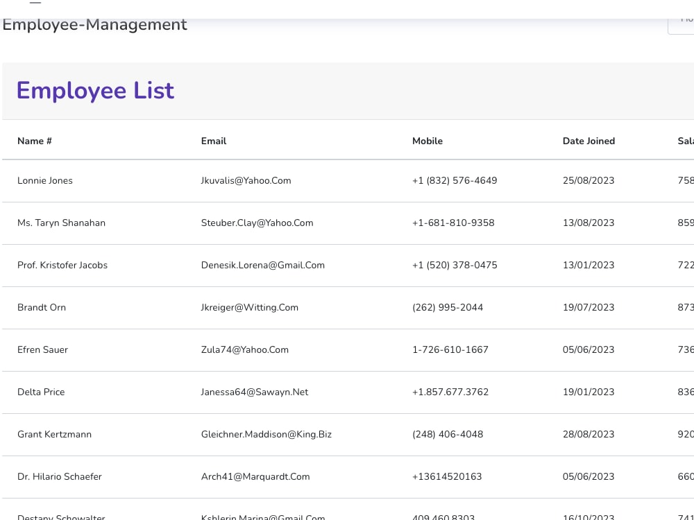Click the Mobile column header
The image size is (694, 520).
coord(428,141)
